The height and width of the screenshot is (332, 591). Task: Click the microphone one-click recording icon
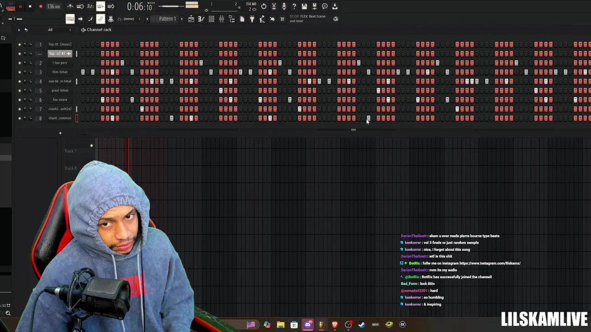(284, 6)
